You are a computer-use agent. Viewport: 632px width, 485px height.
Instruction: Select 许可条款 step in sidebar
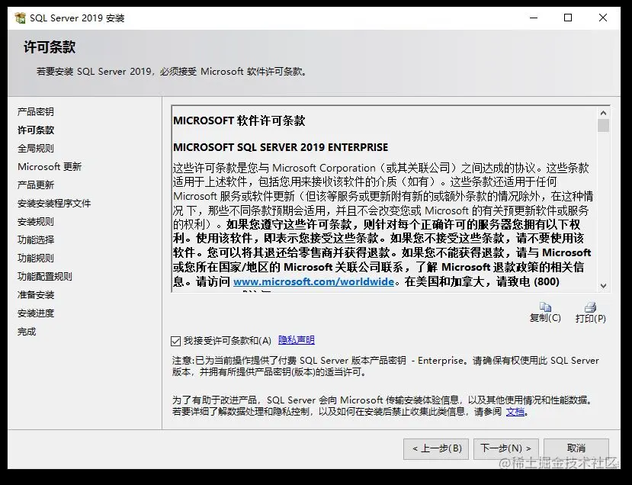tap(36, 130)
